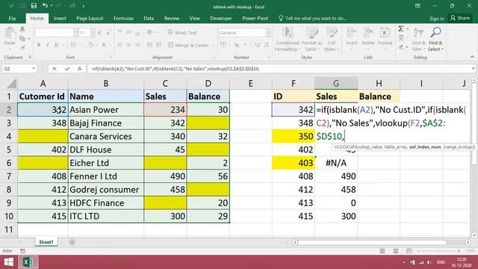This screenshot has height=269, width=478.
Task: Open Conditional Formatting menu
Action: point(287,40)
